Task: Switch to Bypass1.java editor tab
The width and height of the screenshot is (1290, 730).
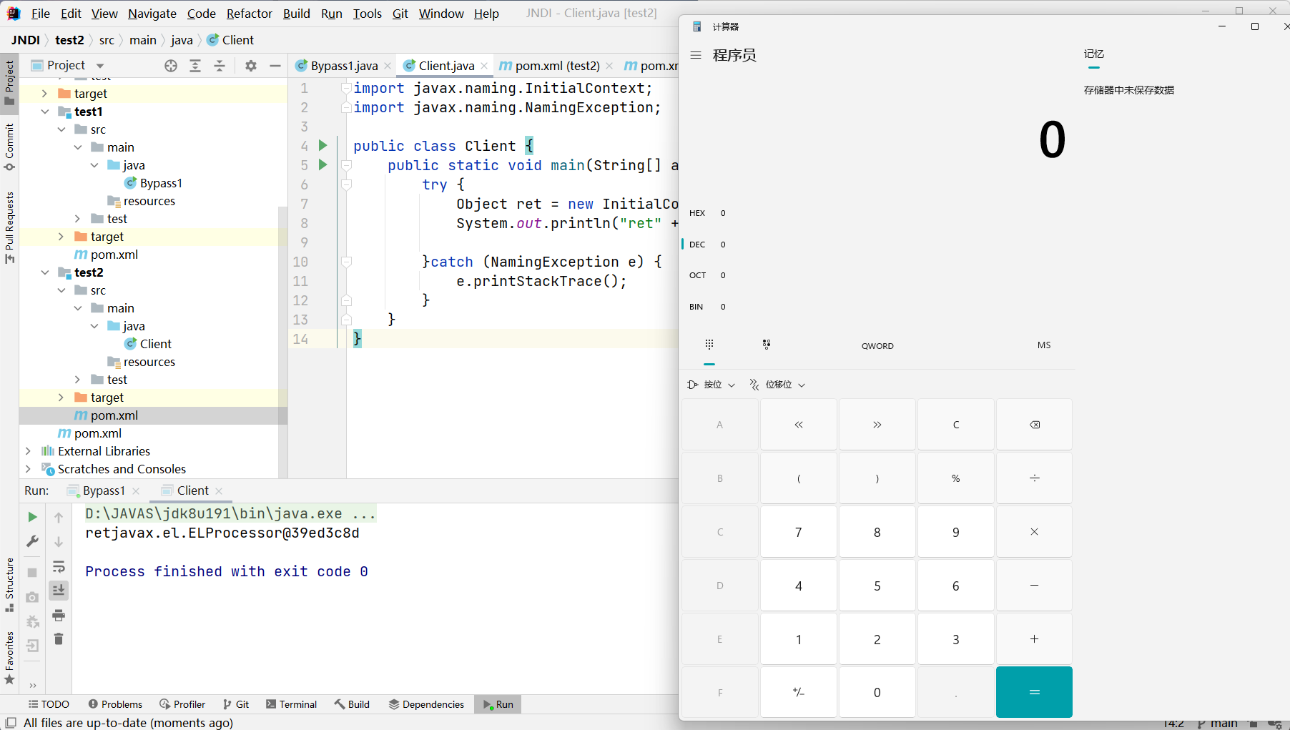Action: click(x=343, y=66)
